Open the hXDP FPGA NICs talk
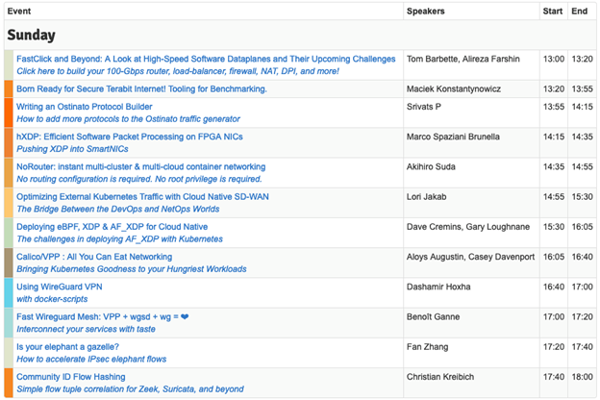Image resolution: width=600 pixels, height=400 pixels. (x=129, y=137)
